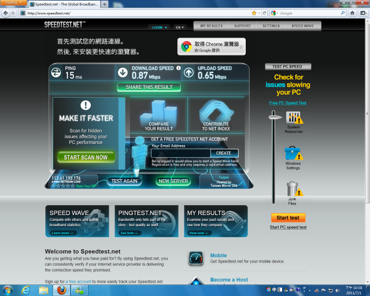Open the Mobile link
The height and width of the screenshot is (296, 370).
(219, 256)
